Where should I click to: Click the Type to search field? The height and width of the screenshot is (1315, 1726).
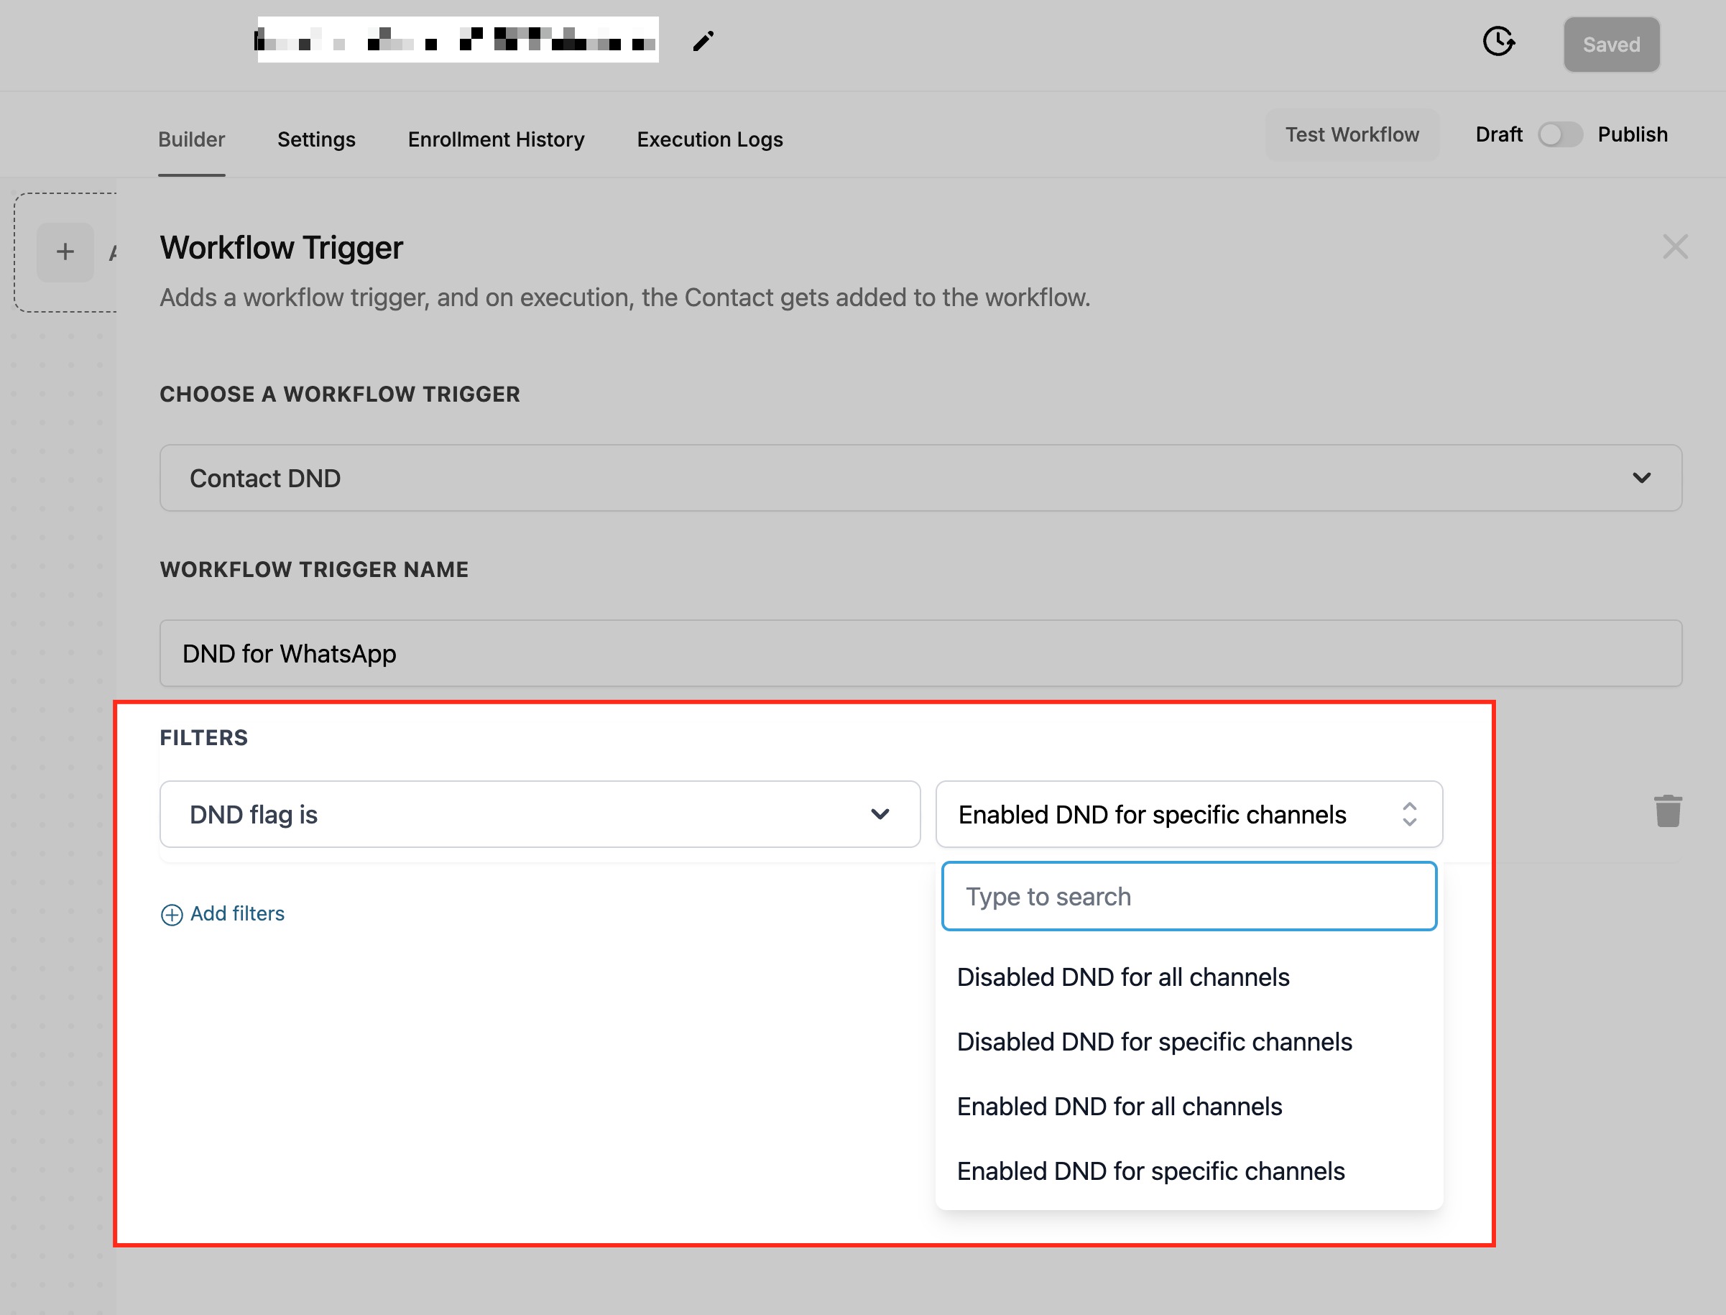(x=1189, y=896)
